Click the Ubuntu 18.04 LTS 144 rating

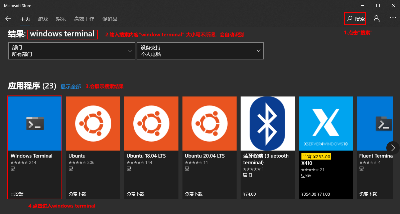point(140,162)
